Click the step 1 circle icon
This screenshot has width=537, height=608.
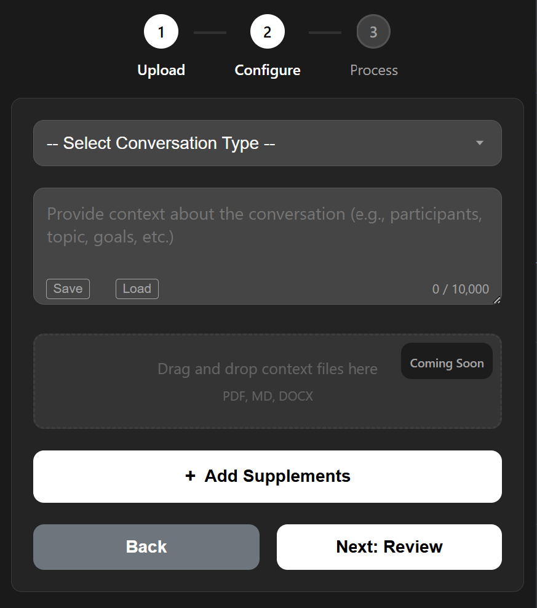161,32
